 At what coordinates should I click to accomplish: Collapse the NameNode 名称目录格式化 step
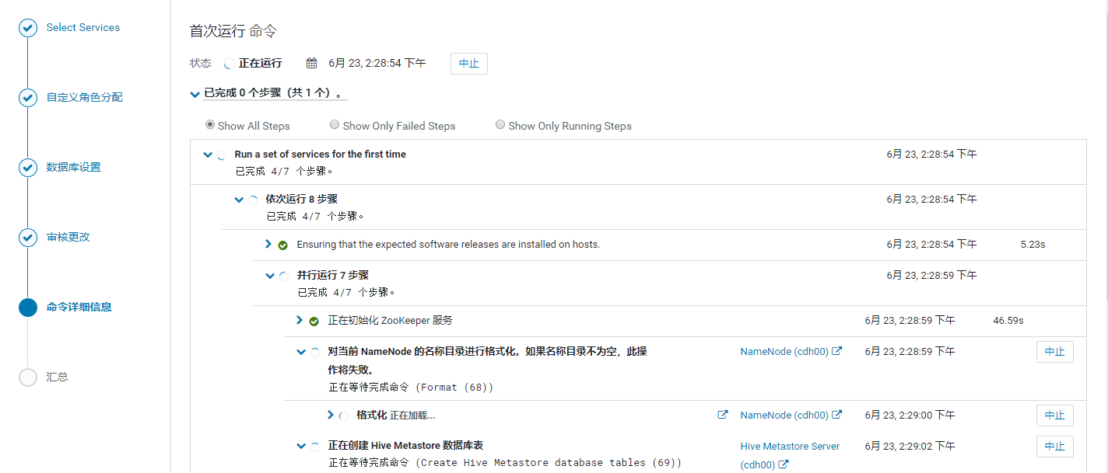coord(301,352)
